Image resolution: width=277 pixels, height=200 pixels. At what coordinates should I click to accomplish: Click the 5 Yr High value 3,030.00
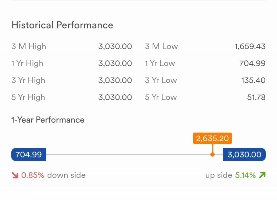coord(115,97)
